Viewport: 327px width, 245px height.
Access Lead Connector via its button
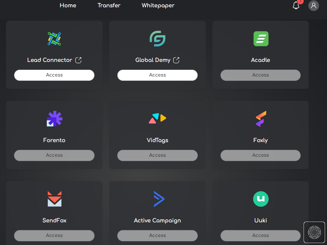(54, 75)
